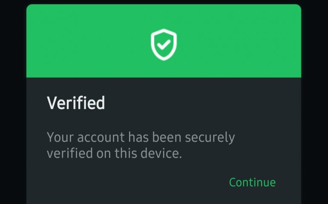Click the line 'verified on this device.'
The image size is (328, 204).
(x=114, y=153)
